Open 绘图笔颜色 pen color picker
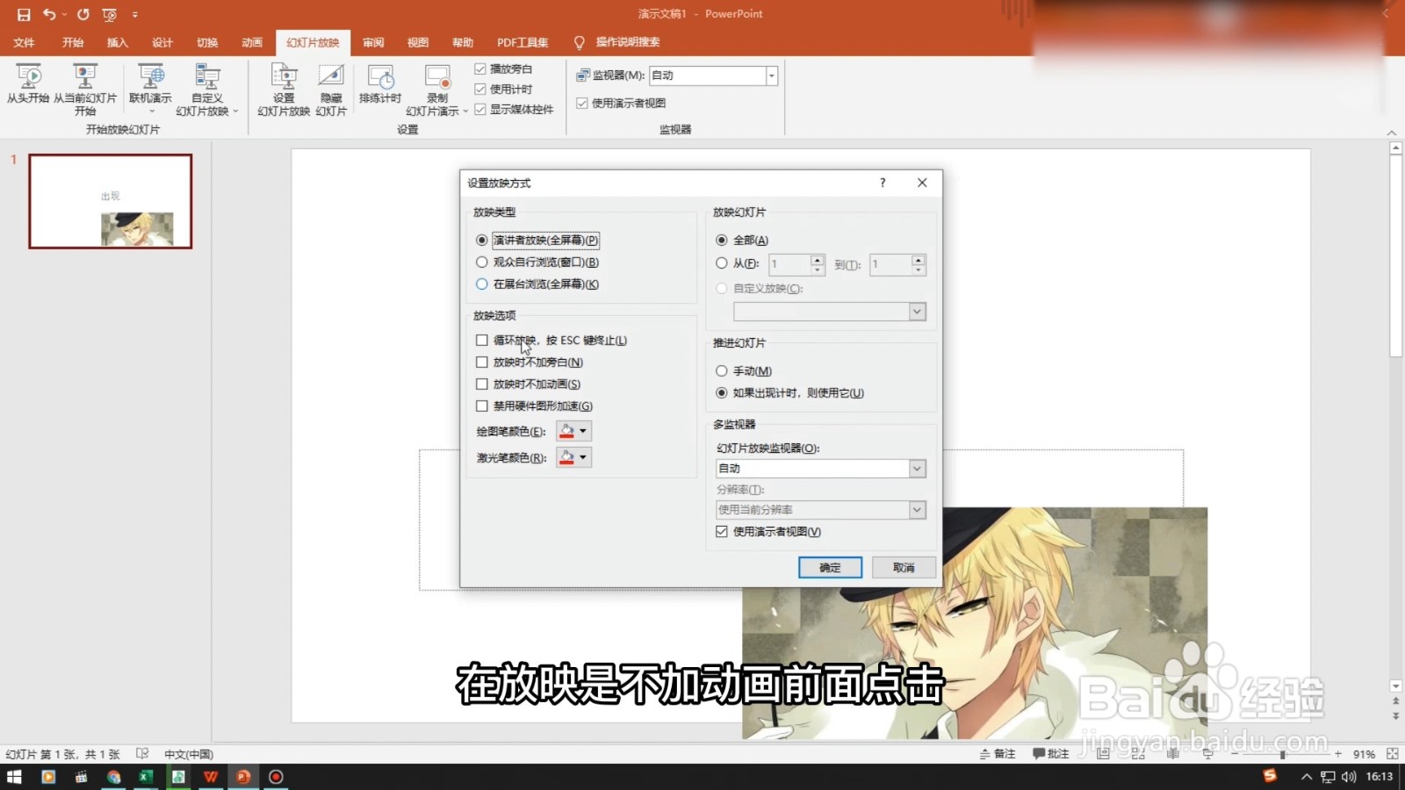Screen dimensions: 1405x790 pos(573,431)
